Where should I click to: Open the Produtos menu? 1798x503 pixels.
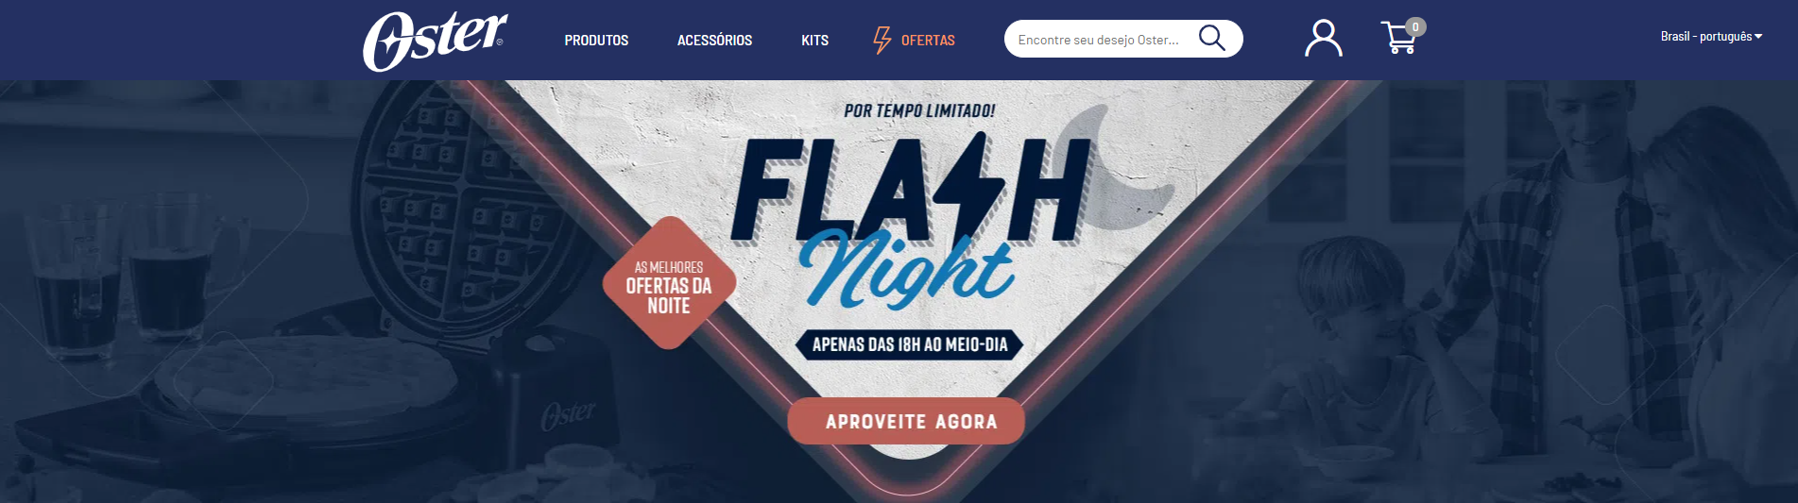click(x=596, y=40)
